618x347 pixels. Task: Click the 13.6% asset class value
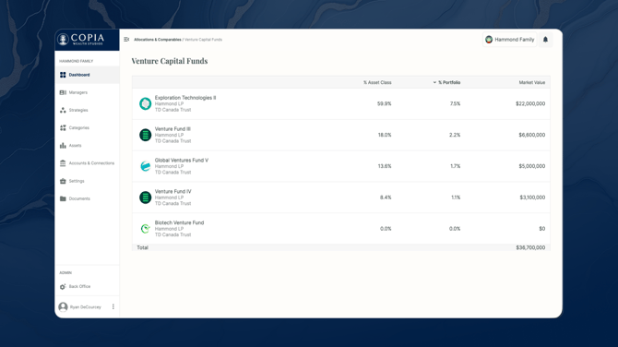[x=385, y=166]
